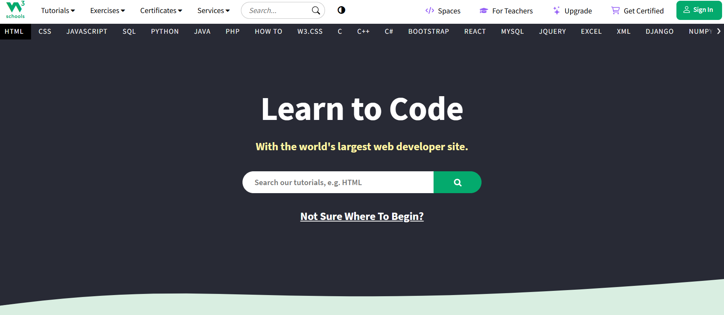
Task: Click the Spaces code brackets icon
Action: click(x=430, y=11)
